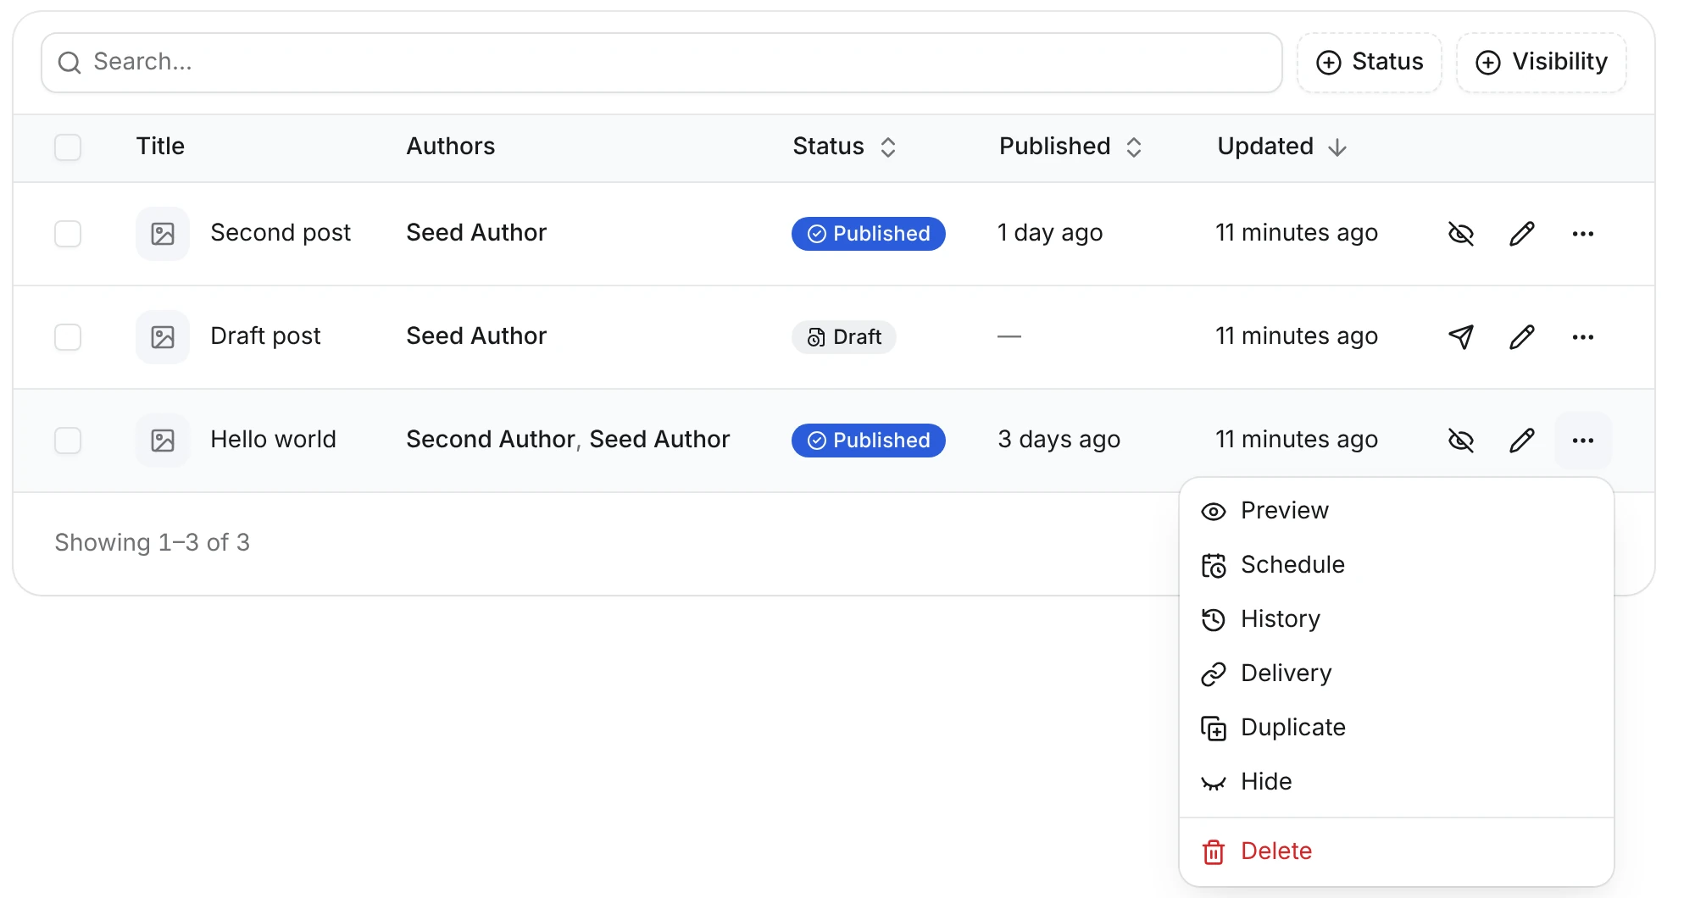Click the "3 days ago" published cell

pyautogui.click(x=1059, y=440)
